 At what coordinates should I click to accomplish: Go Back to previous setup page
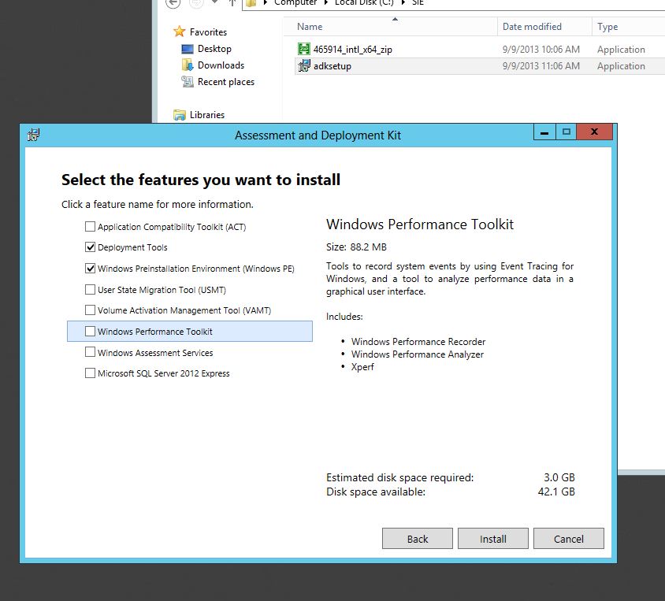(x=418, y=539)
